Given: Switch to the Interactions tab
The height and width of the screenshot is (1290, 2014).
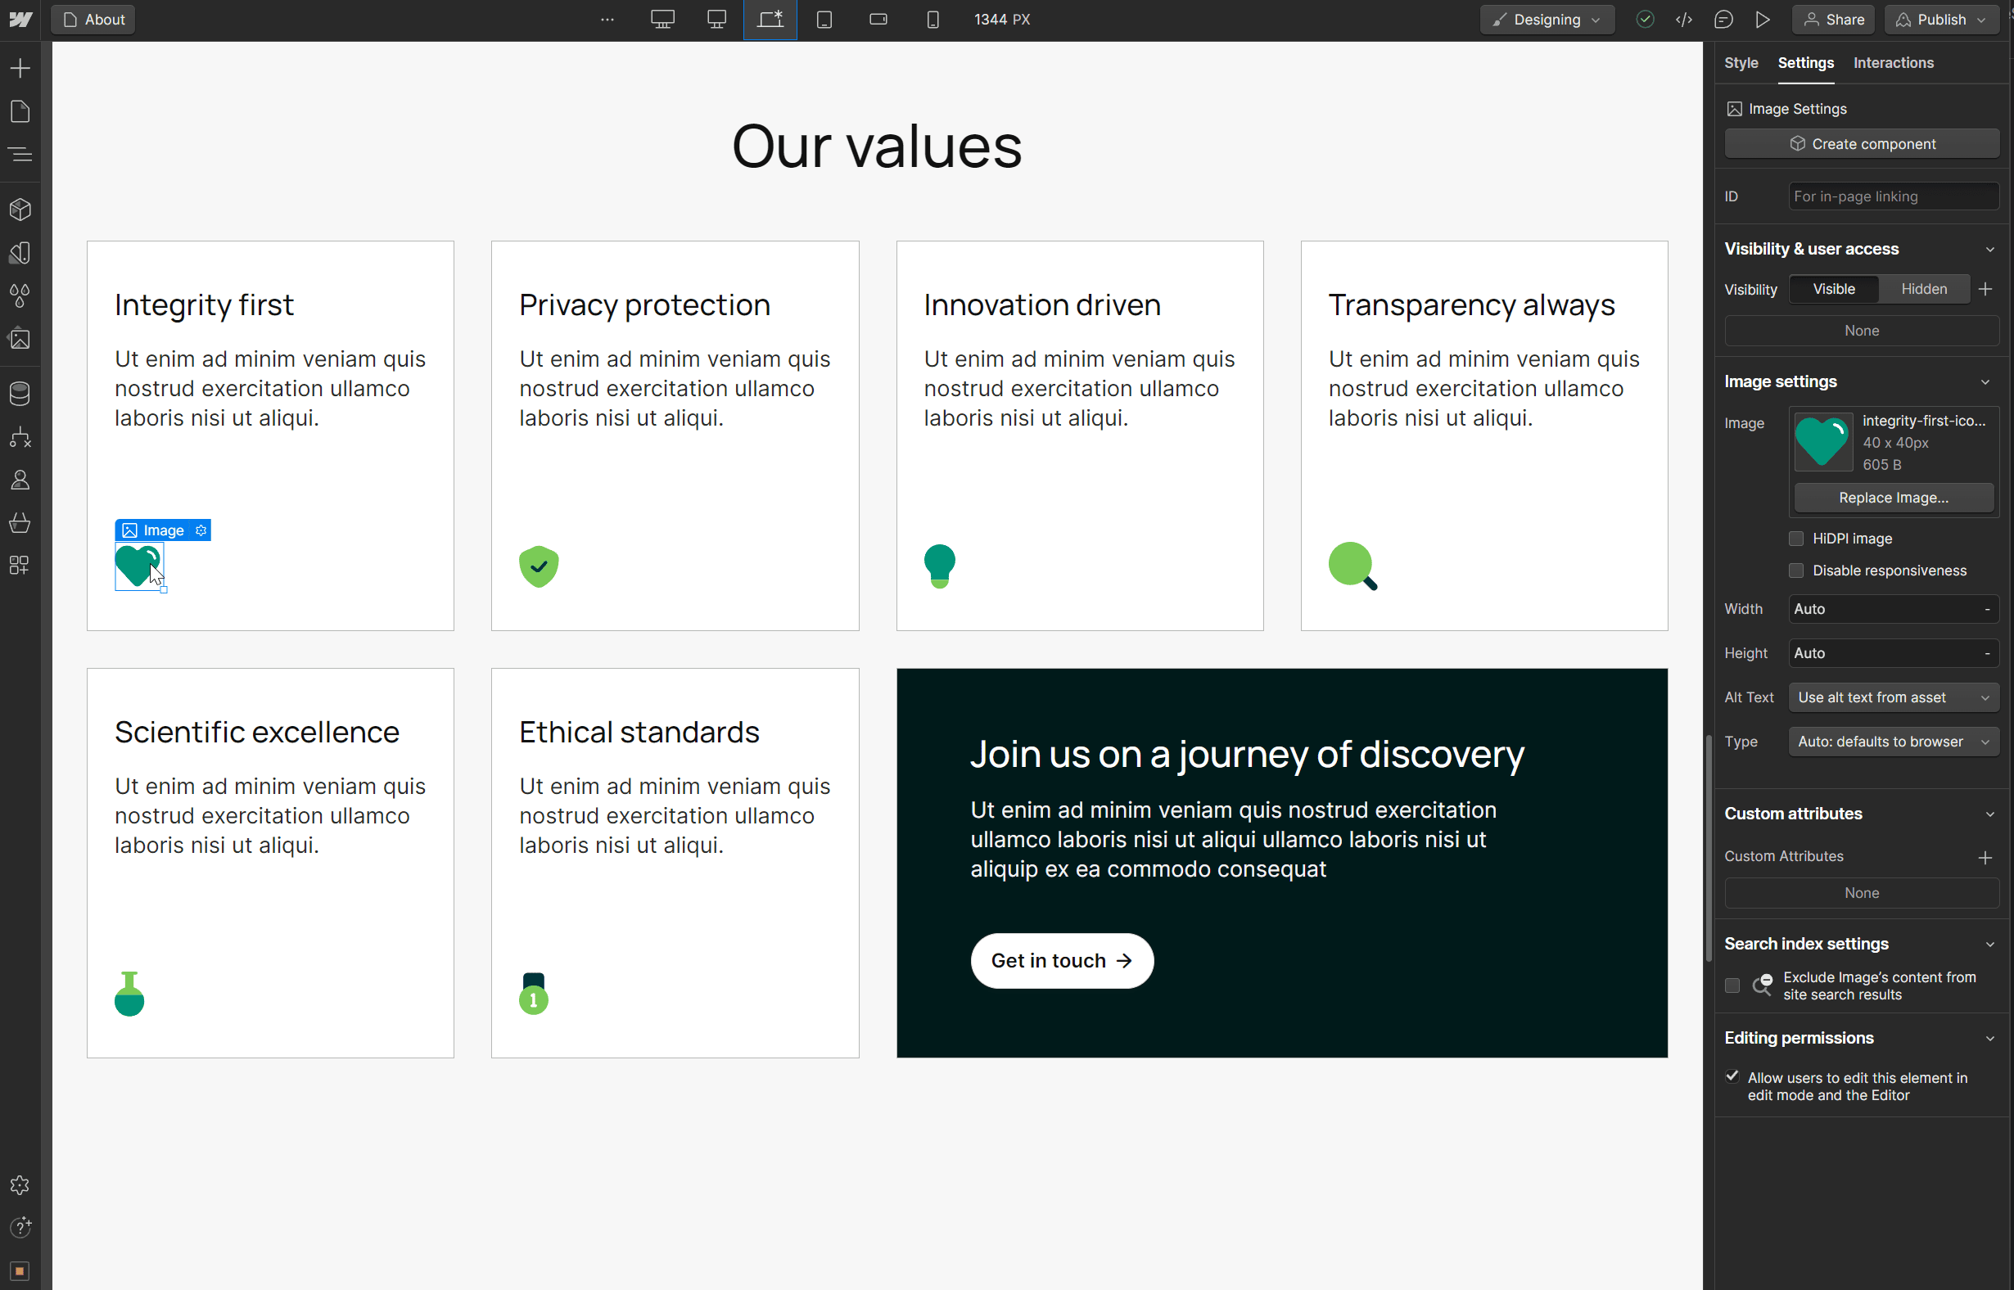Looking at the screenshot, I should (x=1894, y=63).
